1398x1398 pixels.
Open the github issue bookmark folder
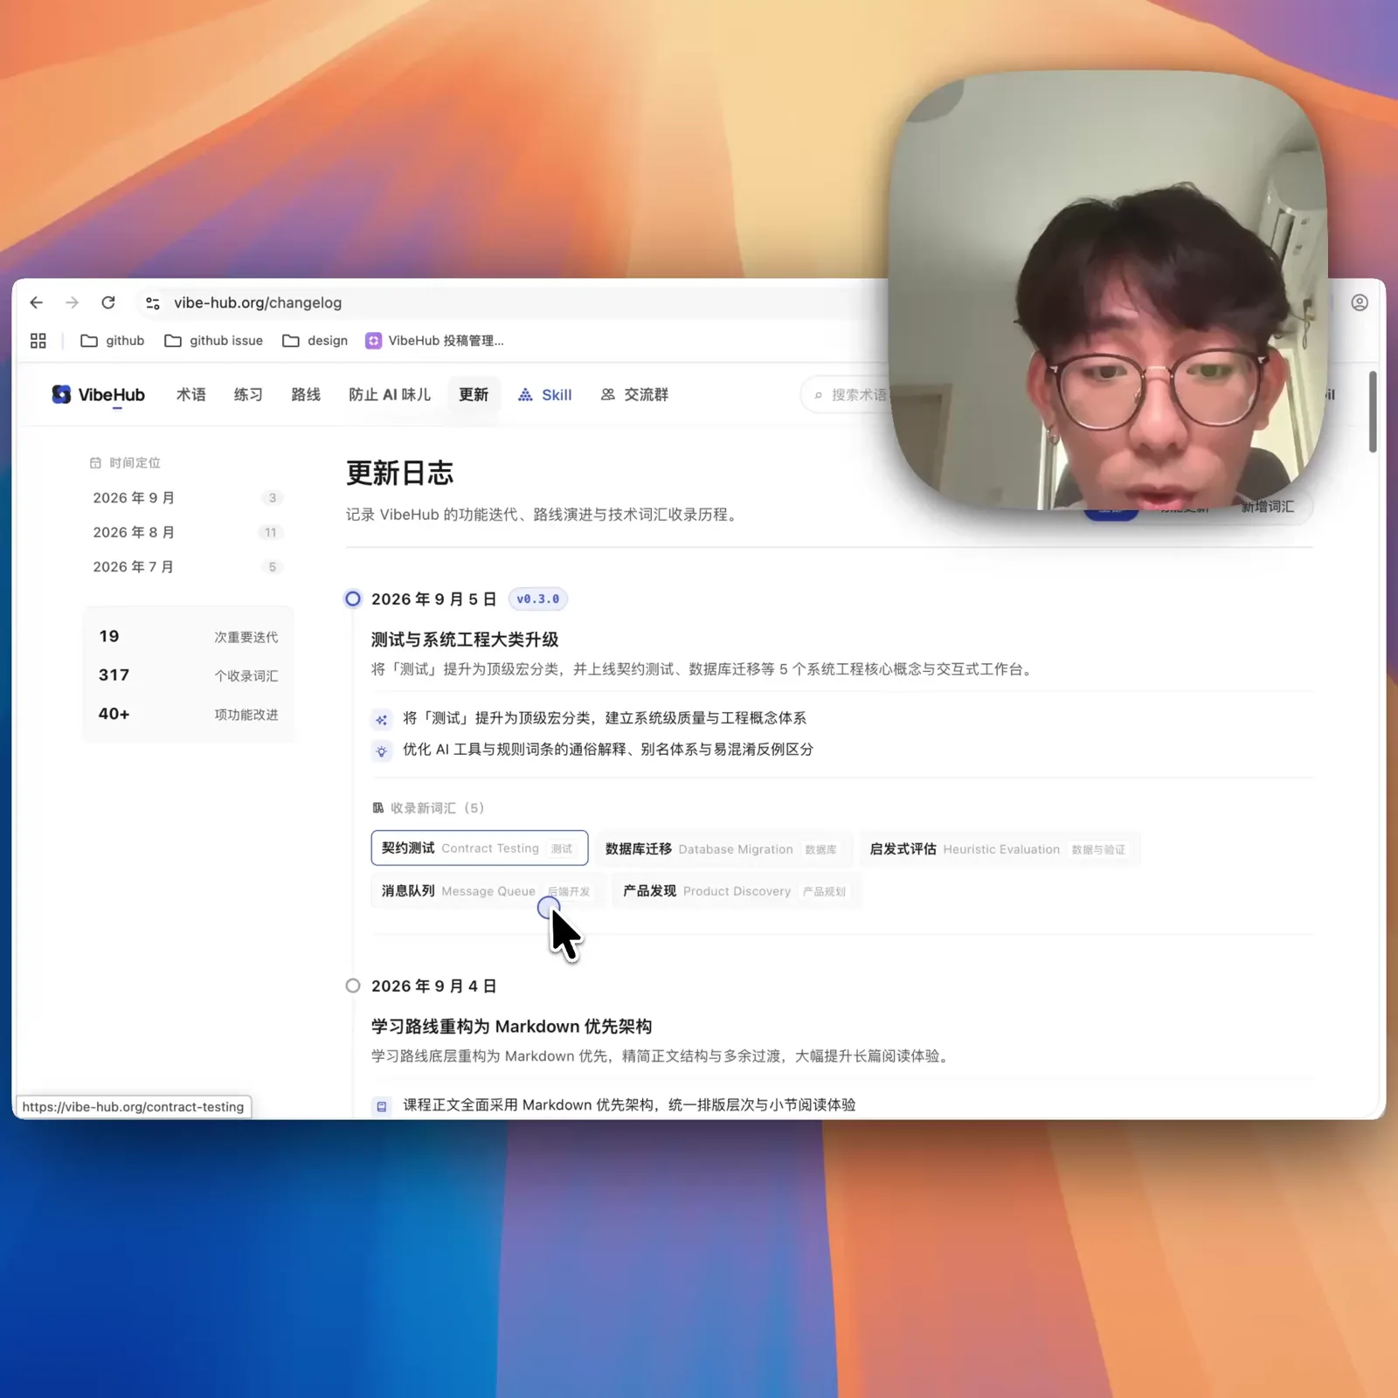[x=214, y=341]
